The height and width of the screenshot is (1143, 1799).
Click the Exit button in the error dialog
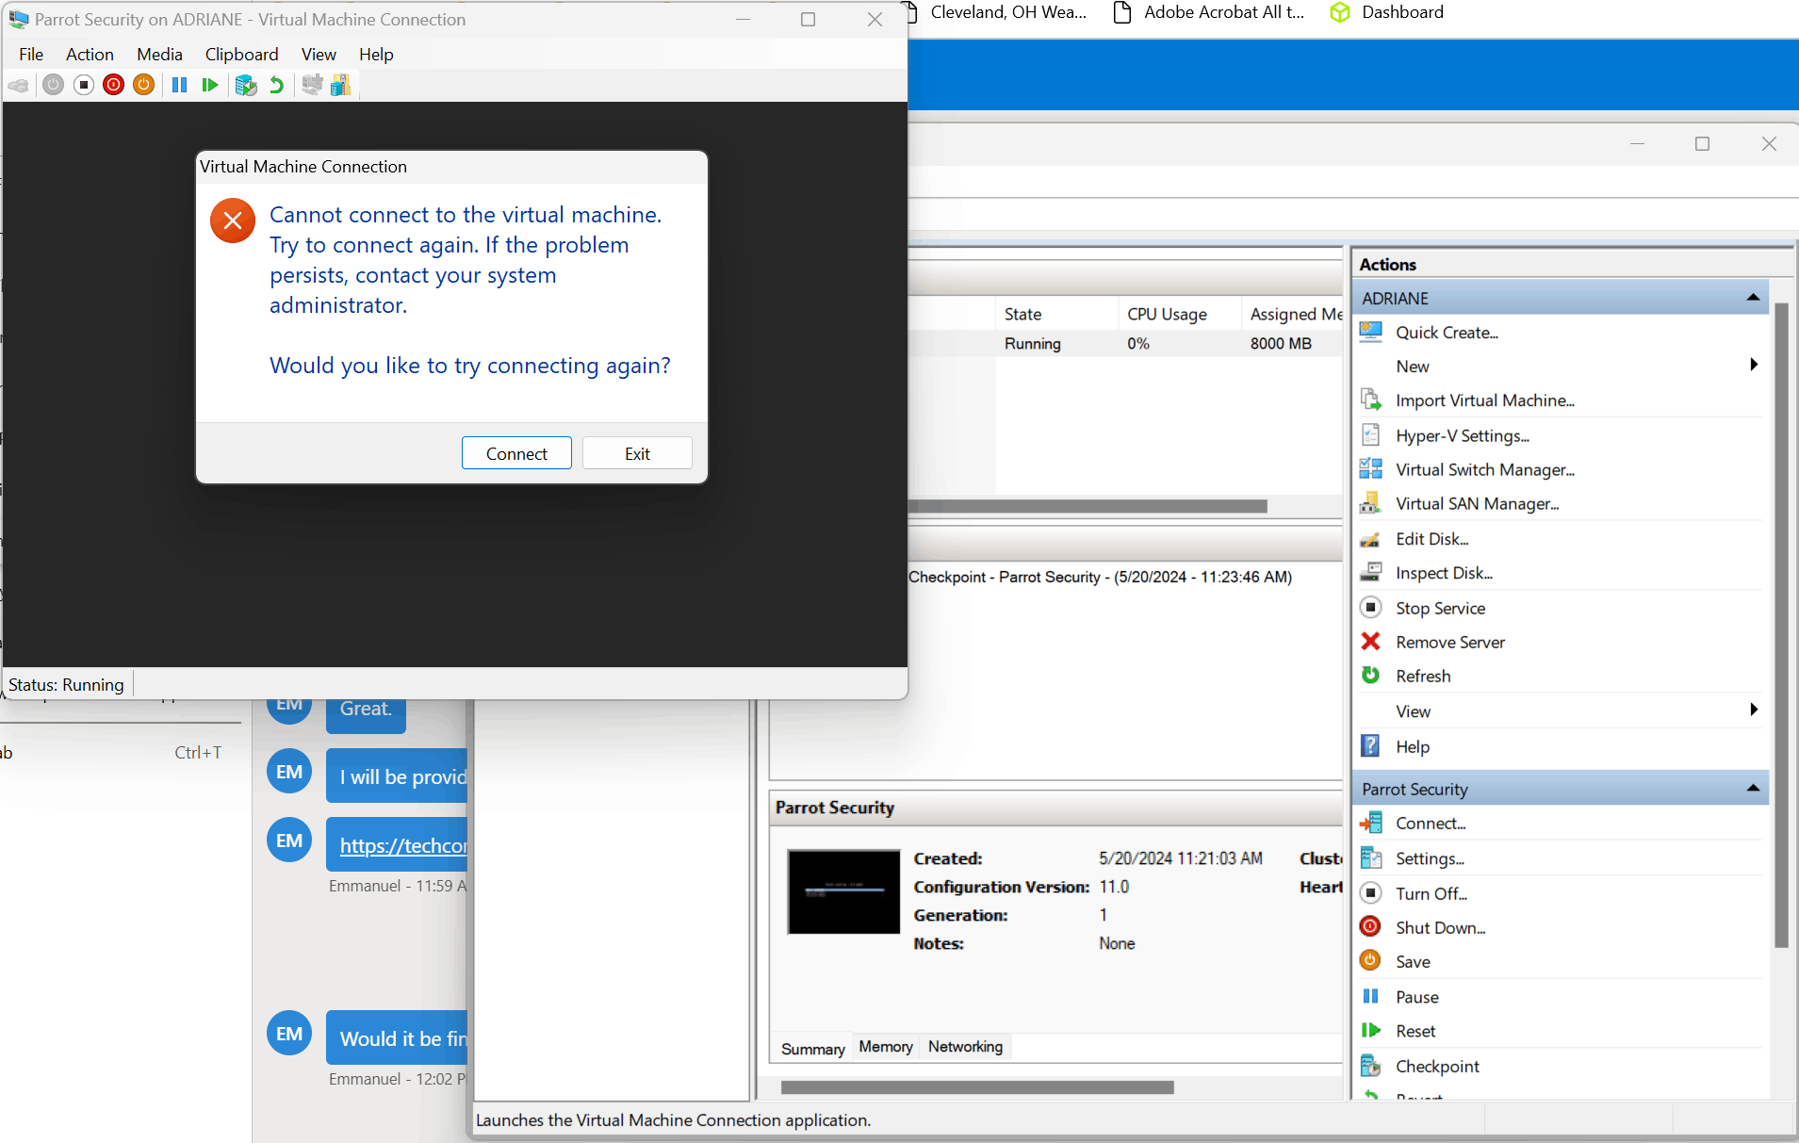[x=637, y=453]
